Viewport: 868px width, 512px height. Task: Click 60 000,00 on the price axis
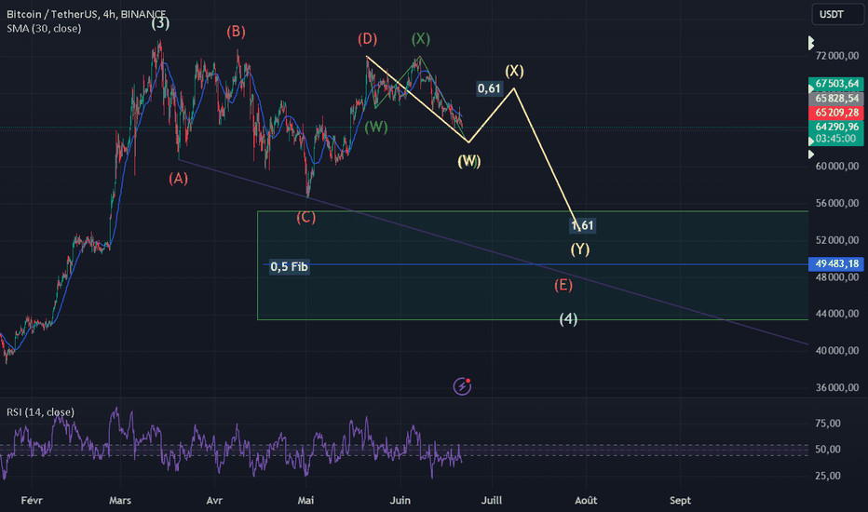point(837,166)
